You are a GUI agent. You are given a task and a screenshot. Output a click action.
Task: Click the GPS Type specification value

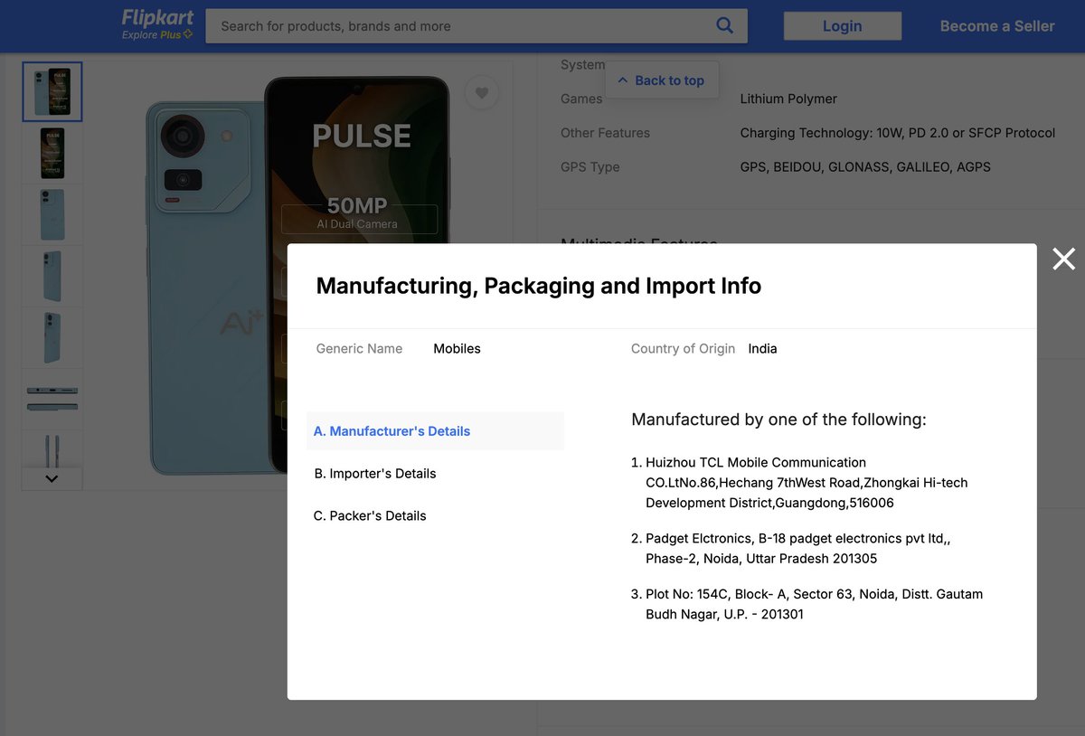(x=865, y=167)
